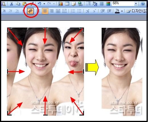Image resolution: width=148 pixels, height=122 pixels.
Task: Click the Expand All outline icon
Action: 89,4
